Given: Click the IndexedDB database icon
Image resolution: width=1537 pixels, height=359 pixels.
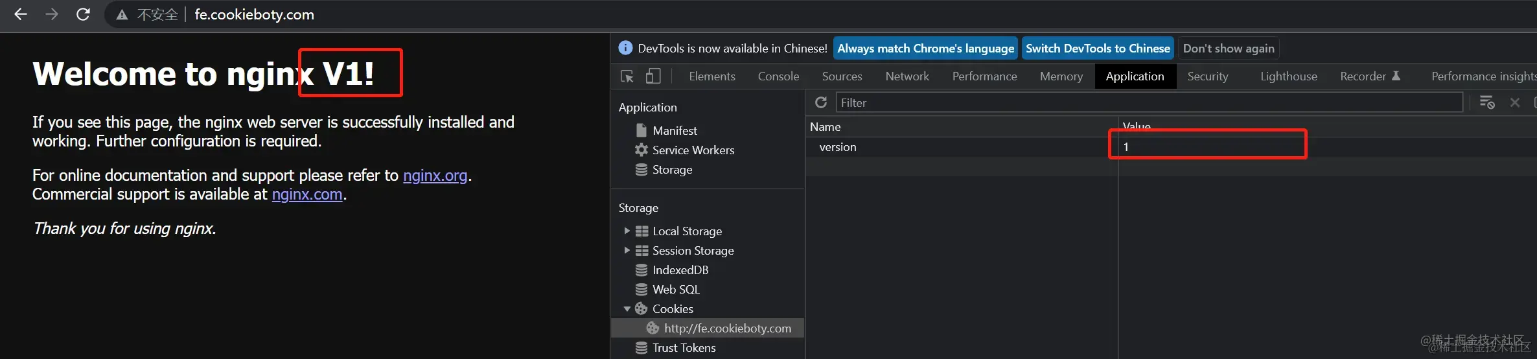Looking at the screenshot, I should [641, 270].
